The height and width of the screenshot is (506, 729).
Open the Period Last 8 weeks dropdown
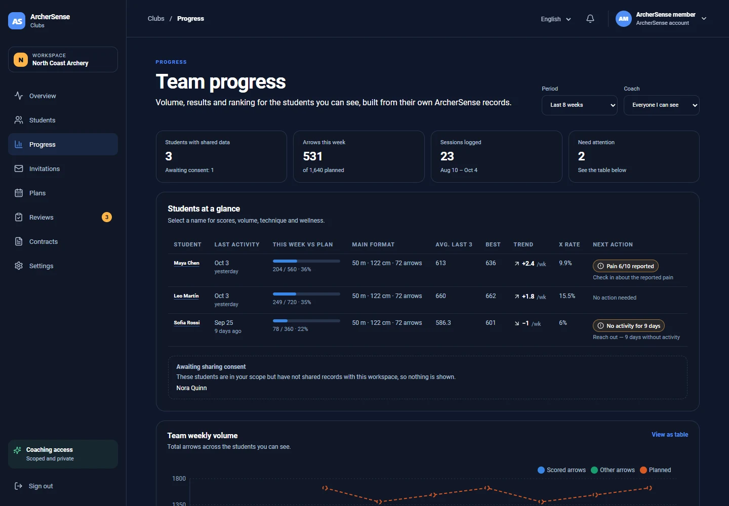pyautogui.click(x=580, y=105)
